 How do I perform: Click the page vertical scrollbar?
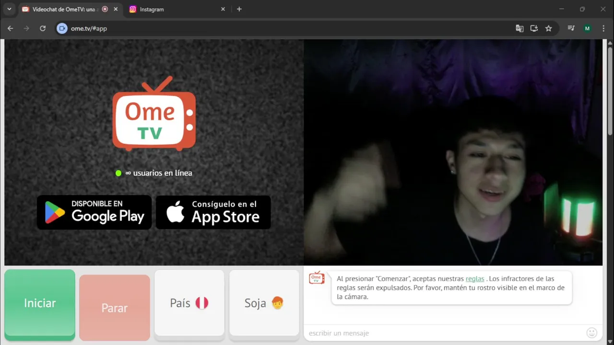tap(610, 90)
